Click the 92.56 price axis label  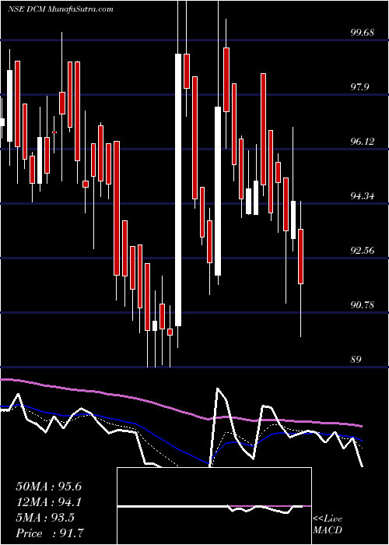(363, 250)
